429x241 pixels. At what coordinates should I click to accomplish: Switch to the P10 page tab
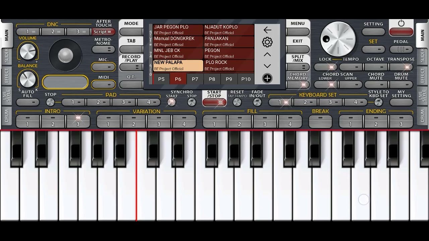246,79
